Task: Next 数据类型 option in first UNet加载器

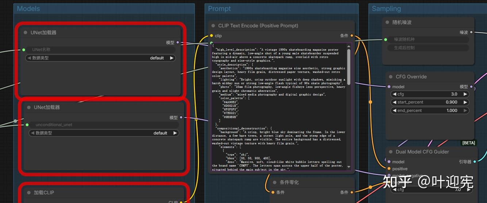Action: [172, 58]
